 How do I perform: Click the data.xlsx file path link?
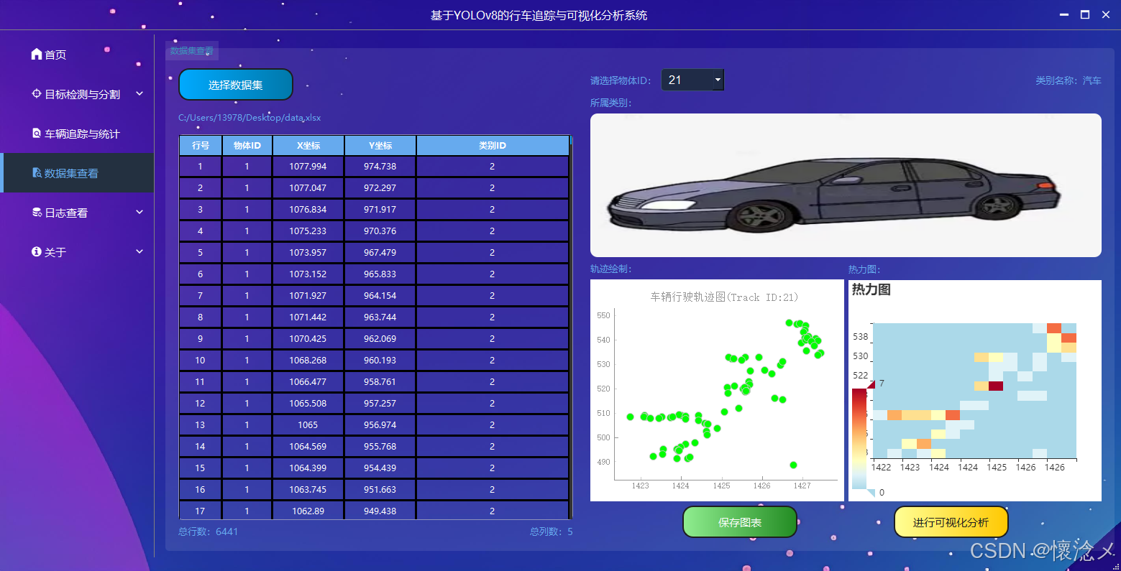pyautogui.click(x=249, y=117)
